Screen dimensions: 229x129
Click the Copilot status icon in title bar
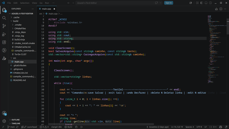[x=191, y=3]
